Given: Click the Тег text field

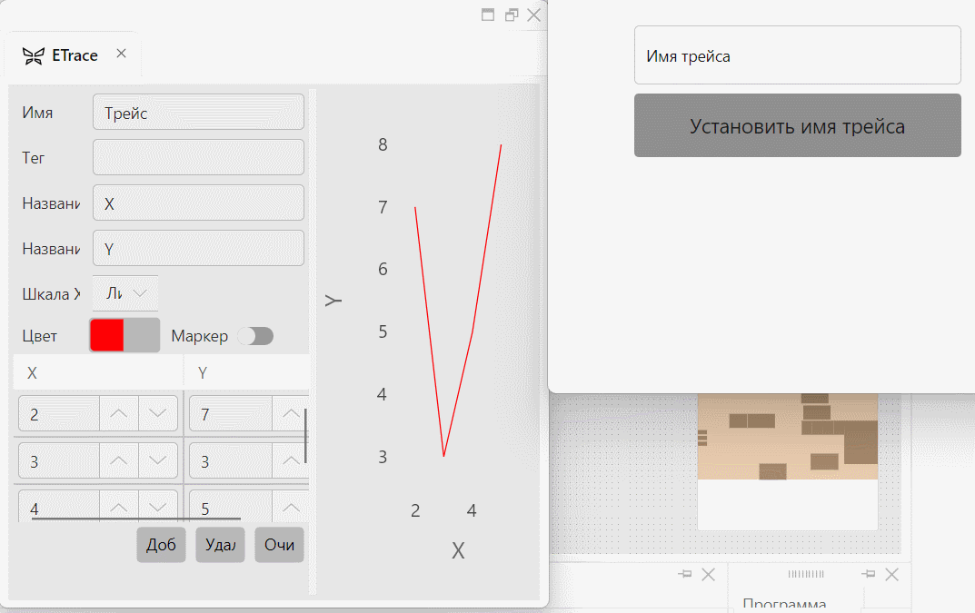Looking at the screenshot, I should [x=198, y=157].
